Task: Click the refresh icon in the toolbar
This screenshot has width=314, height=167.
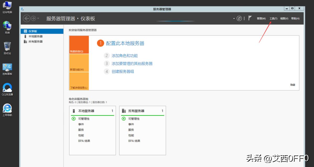Action: (239, 18)
